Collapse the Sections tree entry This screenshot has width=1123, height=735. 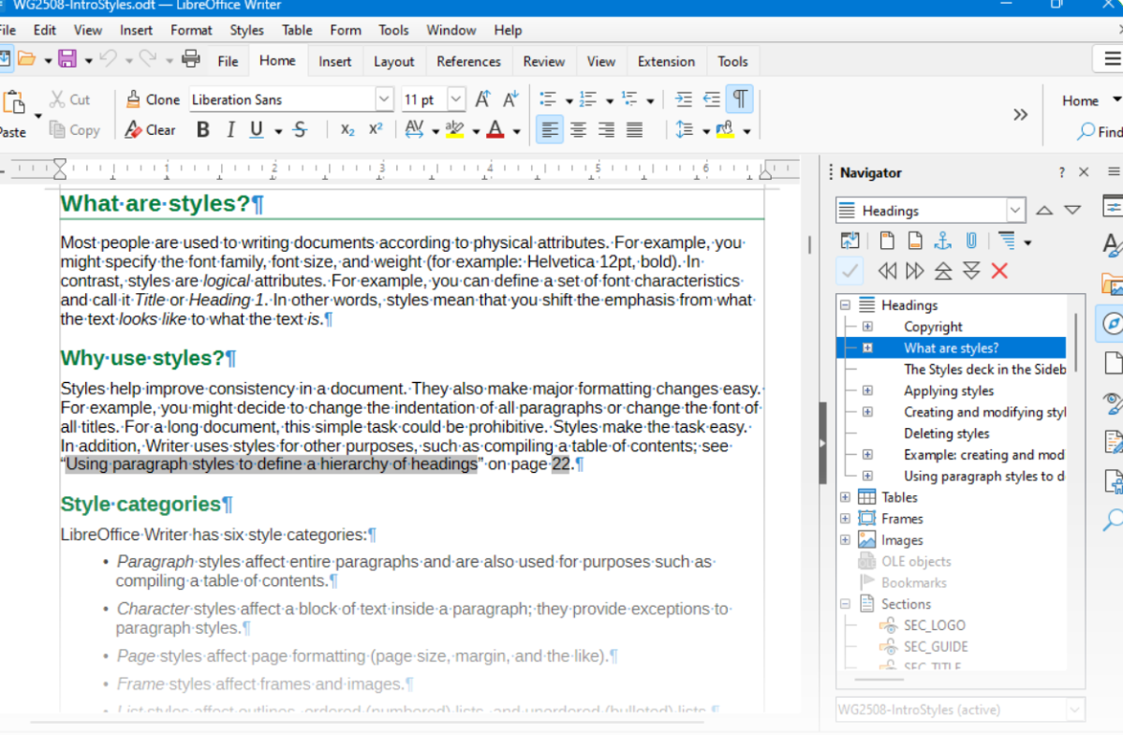point(844,603)
